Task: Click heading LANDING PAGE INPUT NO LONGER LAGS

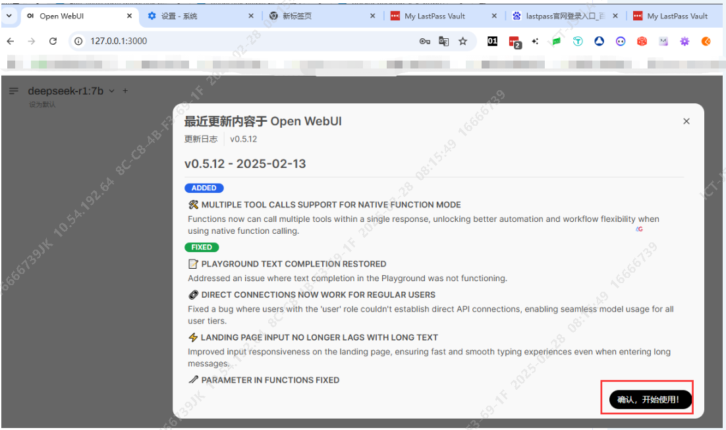Action: [x=320, y=337]
